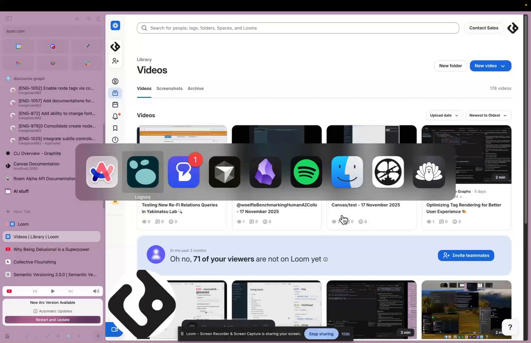Screen dimensions: 531x343
Task: Skip to next track in Arc mini player
Action: 71,292
